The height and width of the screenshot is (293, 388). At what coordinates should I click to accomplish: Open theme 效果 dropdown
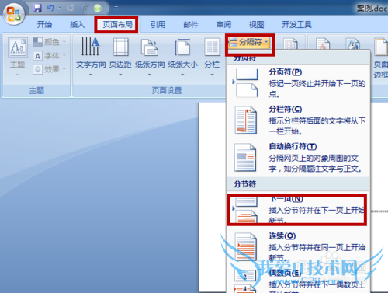[x=50, y=69]
